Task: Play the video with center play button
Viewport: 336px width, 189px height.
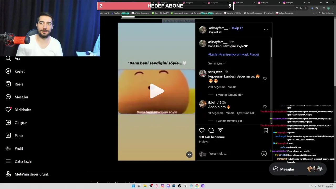Action: [157, 91]
